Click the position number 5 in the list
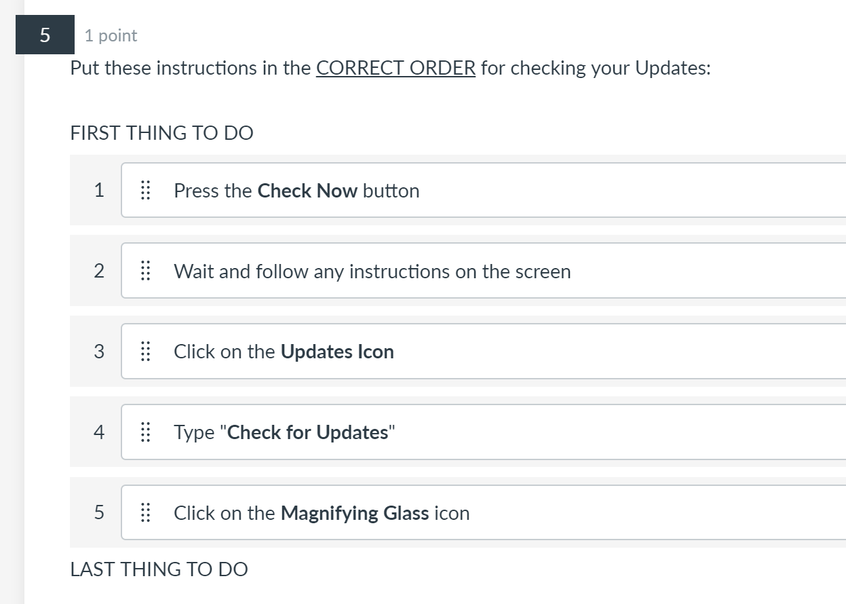This screenshot has height=604, width=846. point(99,513)
